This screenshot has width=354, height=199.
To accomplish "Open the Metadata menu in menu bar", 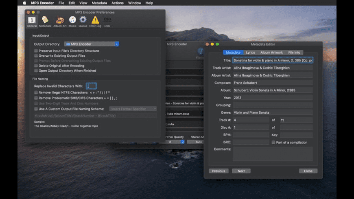I will coord(100,3).
